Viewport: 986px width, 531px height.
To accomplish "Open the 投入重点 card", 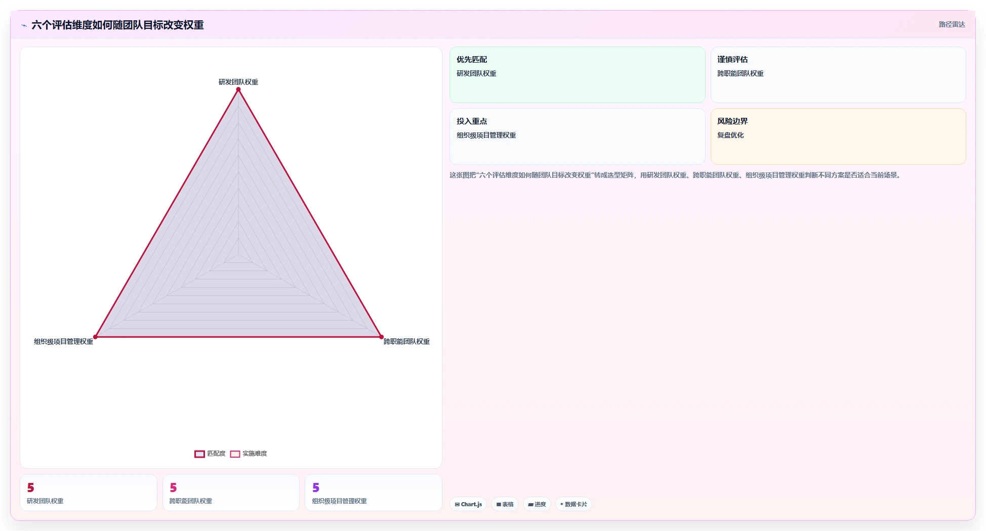I will pos(577,137).
